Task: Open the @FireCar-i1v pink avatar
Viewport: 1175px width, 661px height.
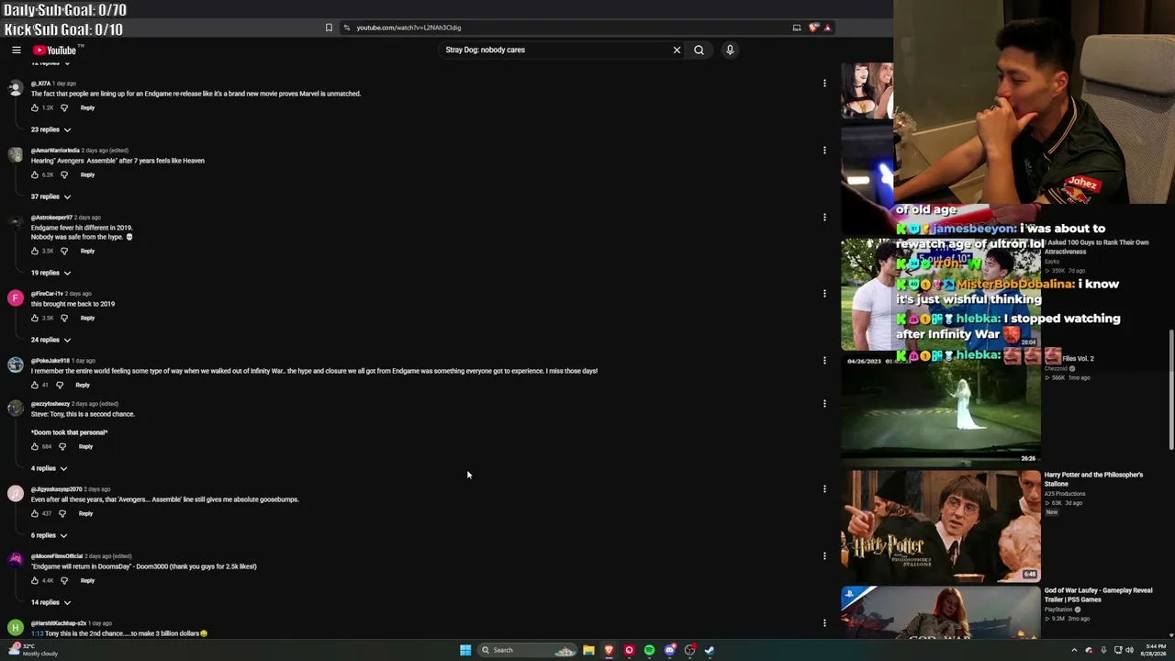Action: click(x=16, y=297)
